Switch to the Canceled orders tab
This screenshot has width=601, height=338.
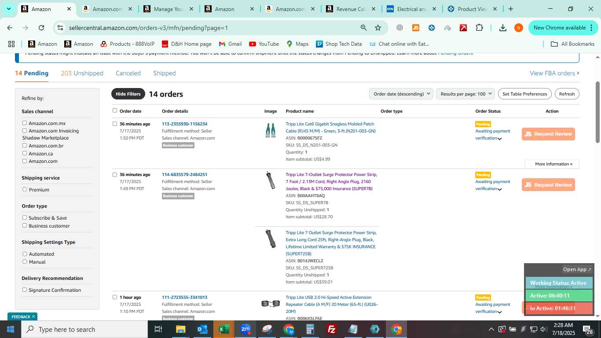pos(128,73)
